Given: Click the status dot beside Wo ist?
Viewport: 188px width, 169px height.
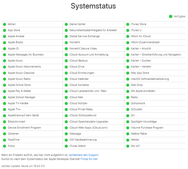Looking at the screenshot, I should coord(128,146).
